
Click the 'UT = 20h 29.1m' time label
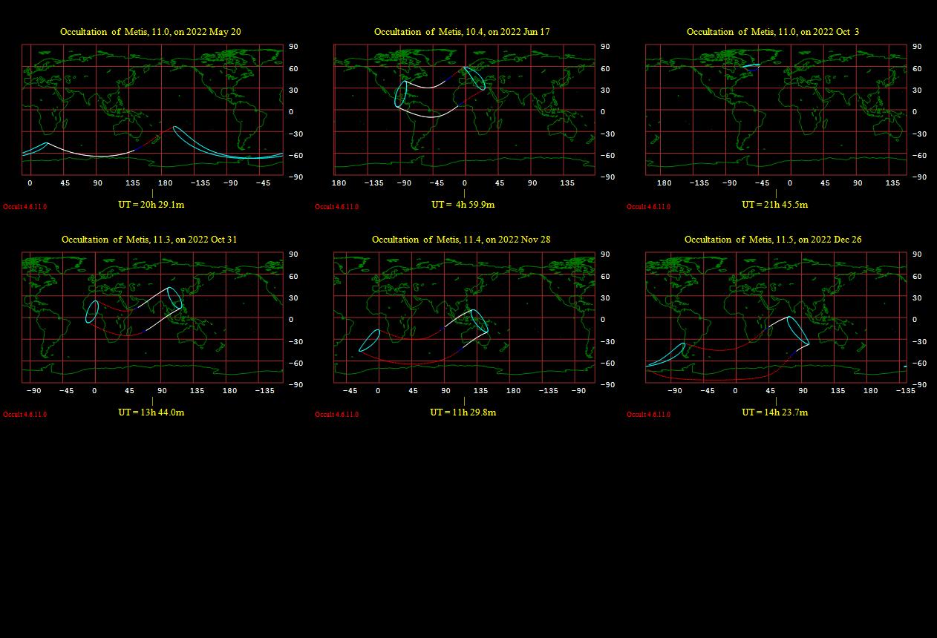point(151,205)
